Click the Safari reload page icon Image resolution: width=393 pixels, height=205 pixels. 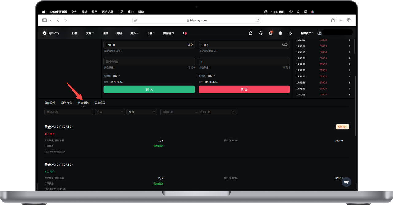258,20
